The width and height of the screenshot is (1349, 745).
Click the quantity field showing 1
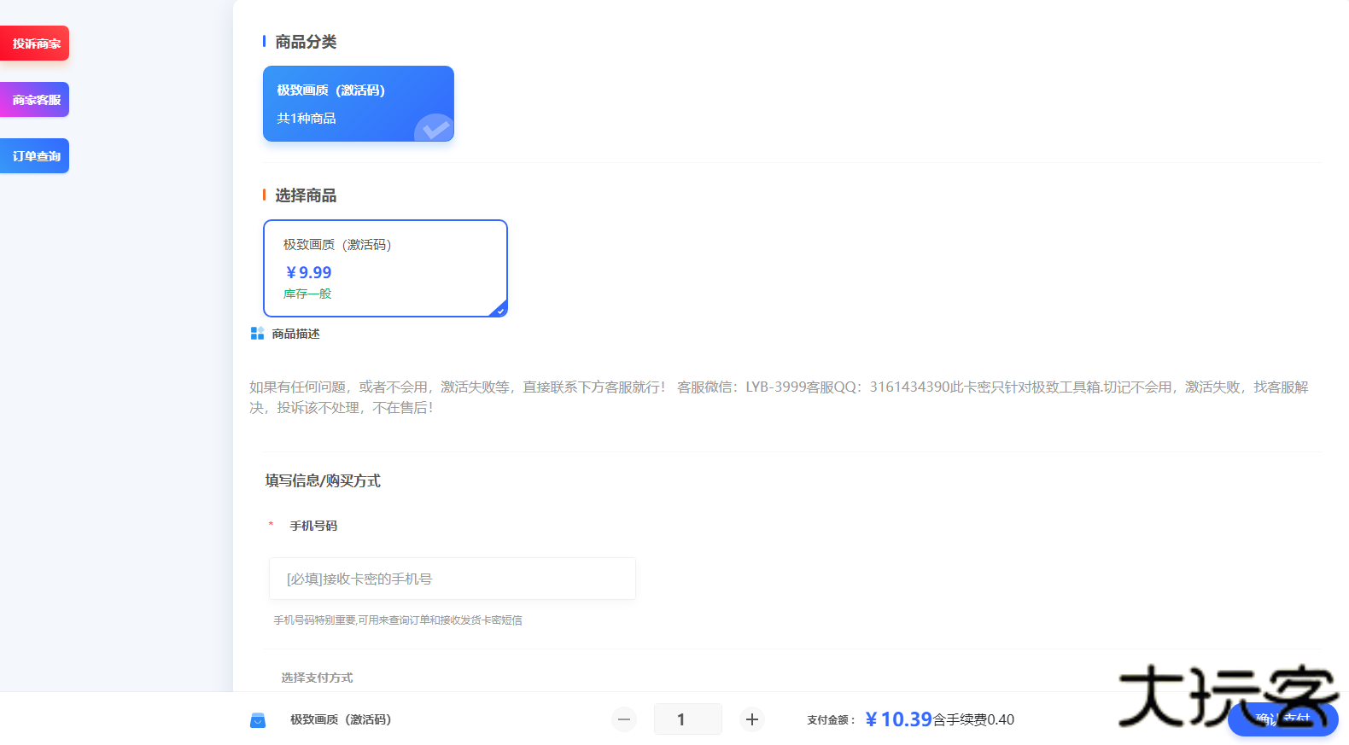click(x=688, y=719)
